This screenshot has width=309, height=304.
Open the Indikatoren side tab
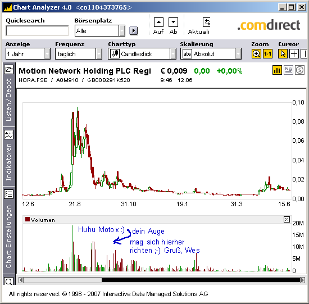(8, 162)
